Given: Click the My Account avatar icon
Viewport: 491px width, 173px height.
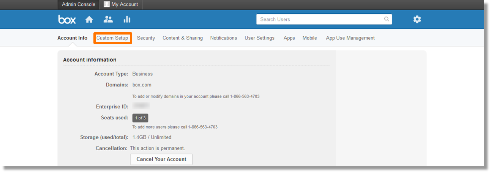Looking at the screenshot, I should coord(107,4).
